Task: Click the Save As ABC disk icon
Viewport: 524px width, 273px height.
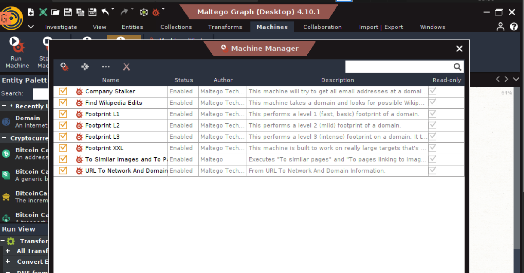Action: click(92, 12)
